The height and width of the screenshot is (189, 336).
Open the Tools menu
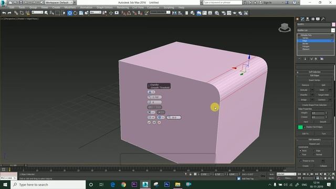click(22, 7)
